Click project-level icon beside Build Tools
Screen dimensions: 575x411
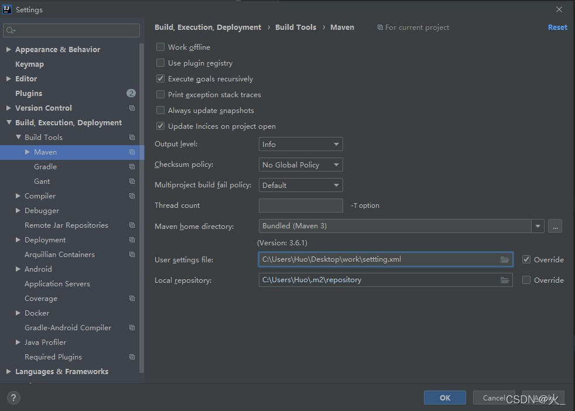pyautogui.click(x=132, y=138)
